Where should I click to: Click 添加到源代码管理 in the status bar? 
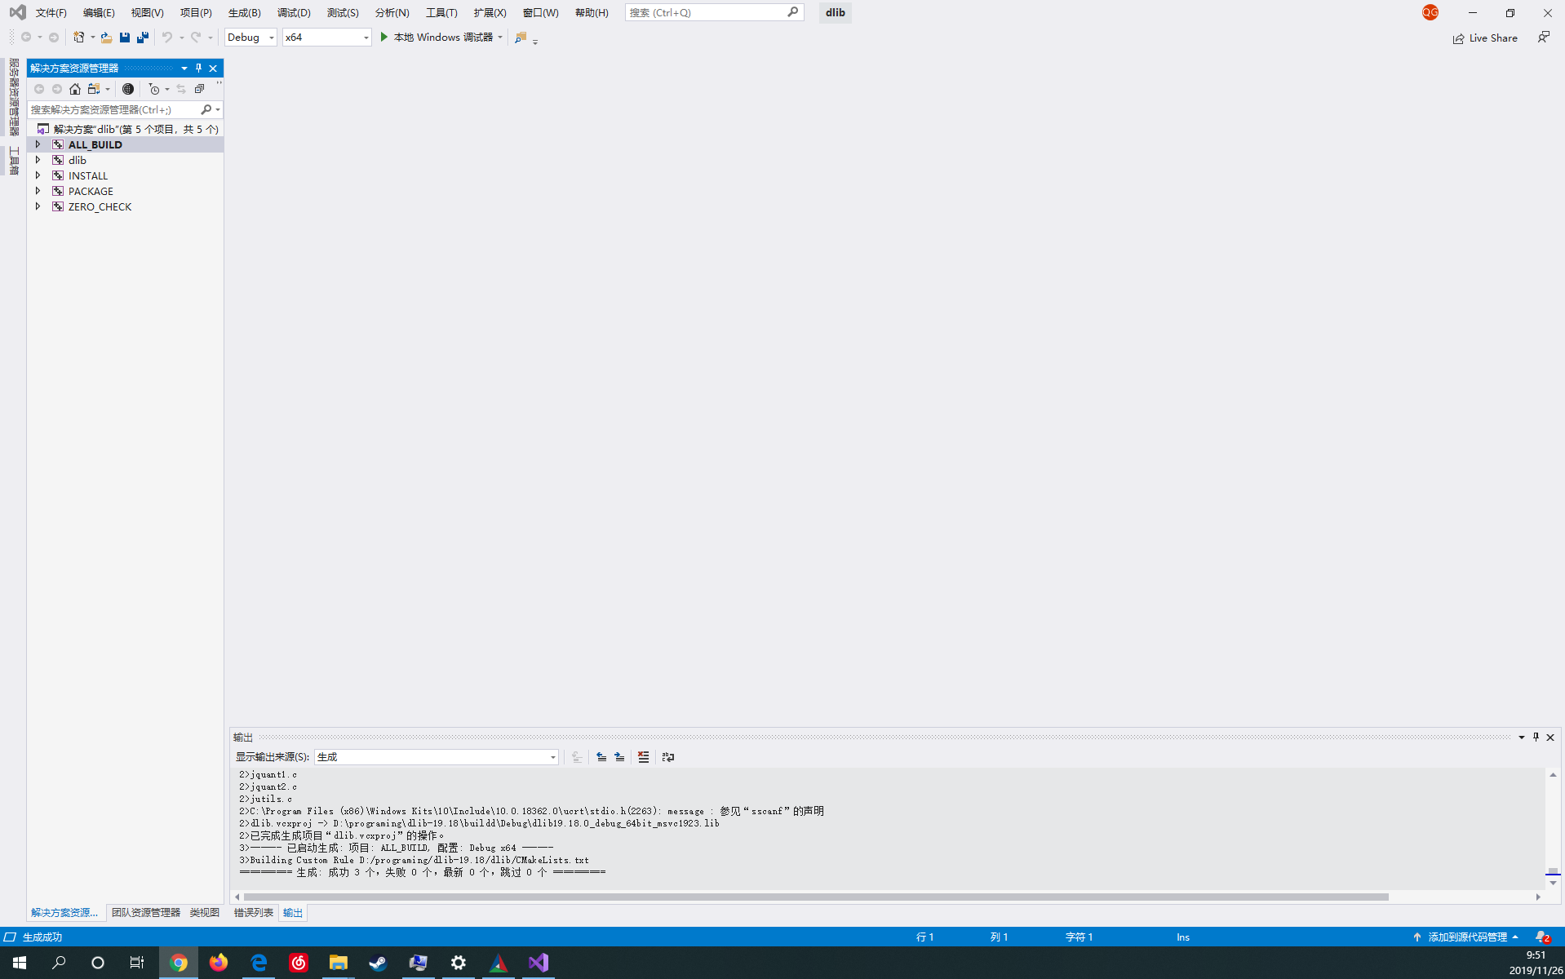[1467, 937]
